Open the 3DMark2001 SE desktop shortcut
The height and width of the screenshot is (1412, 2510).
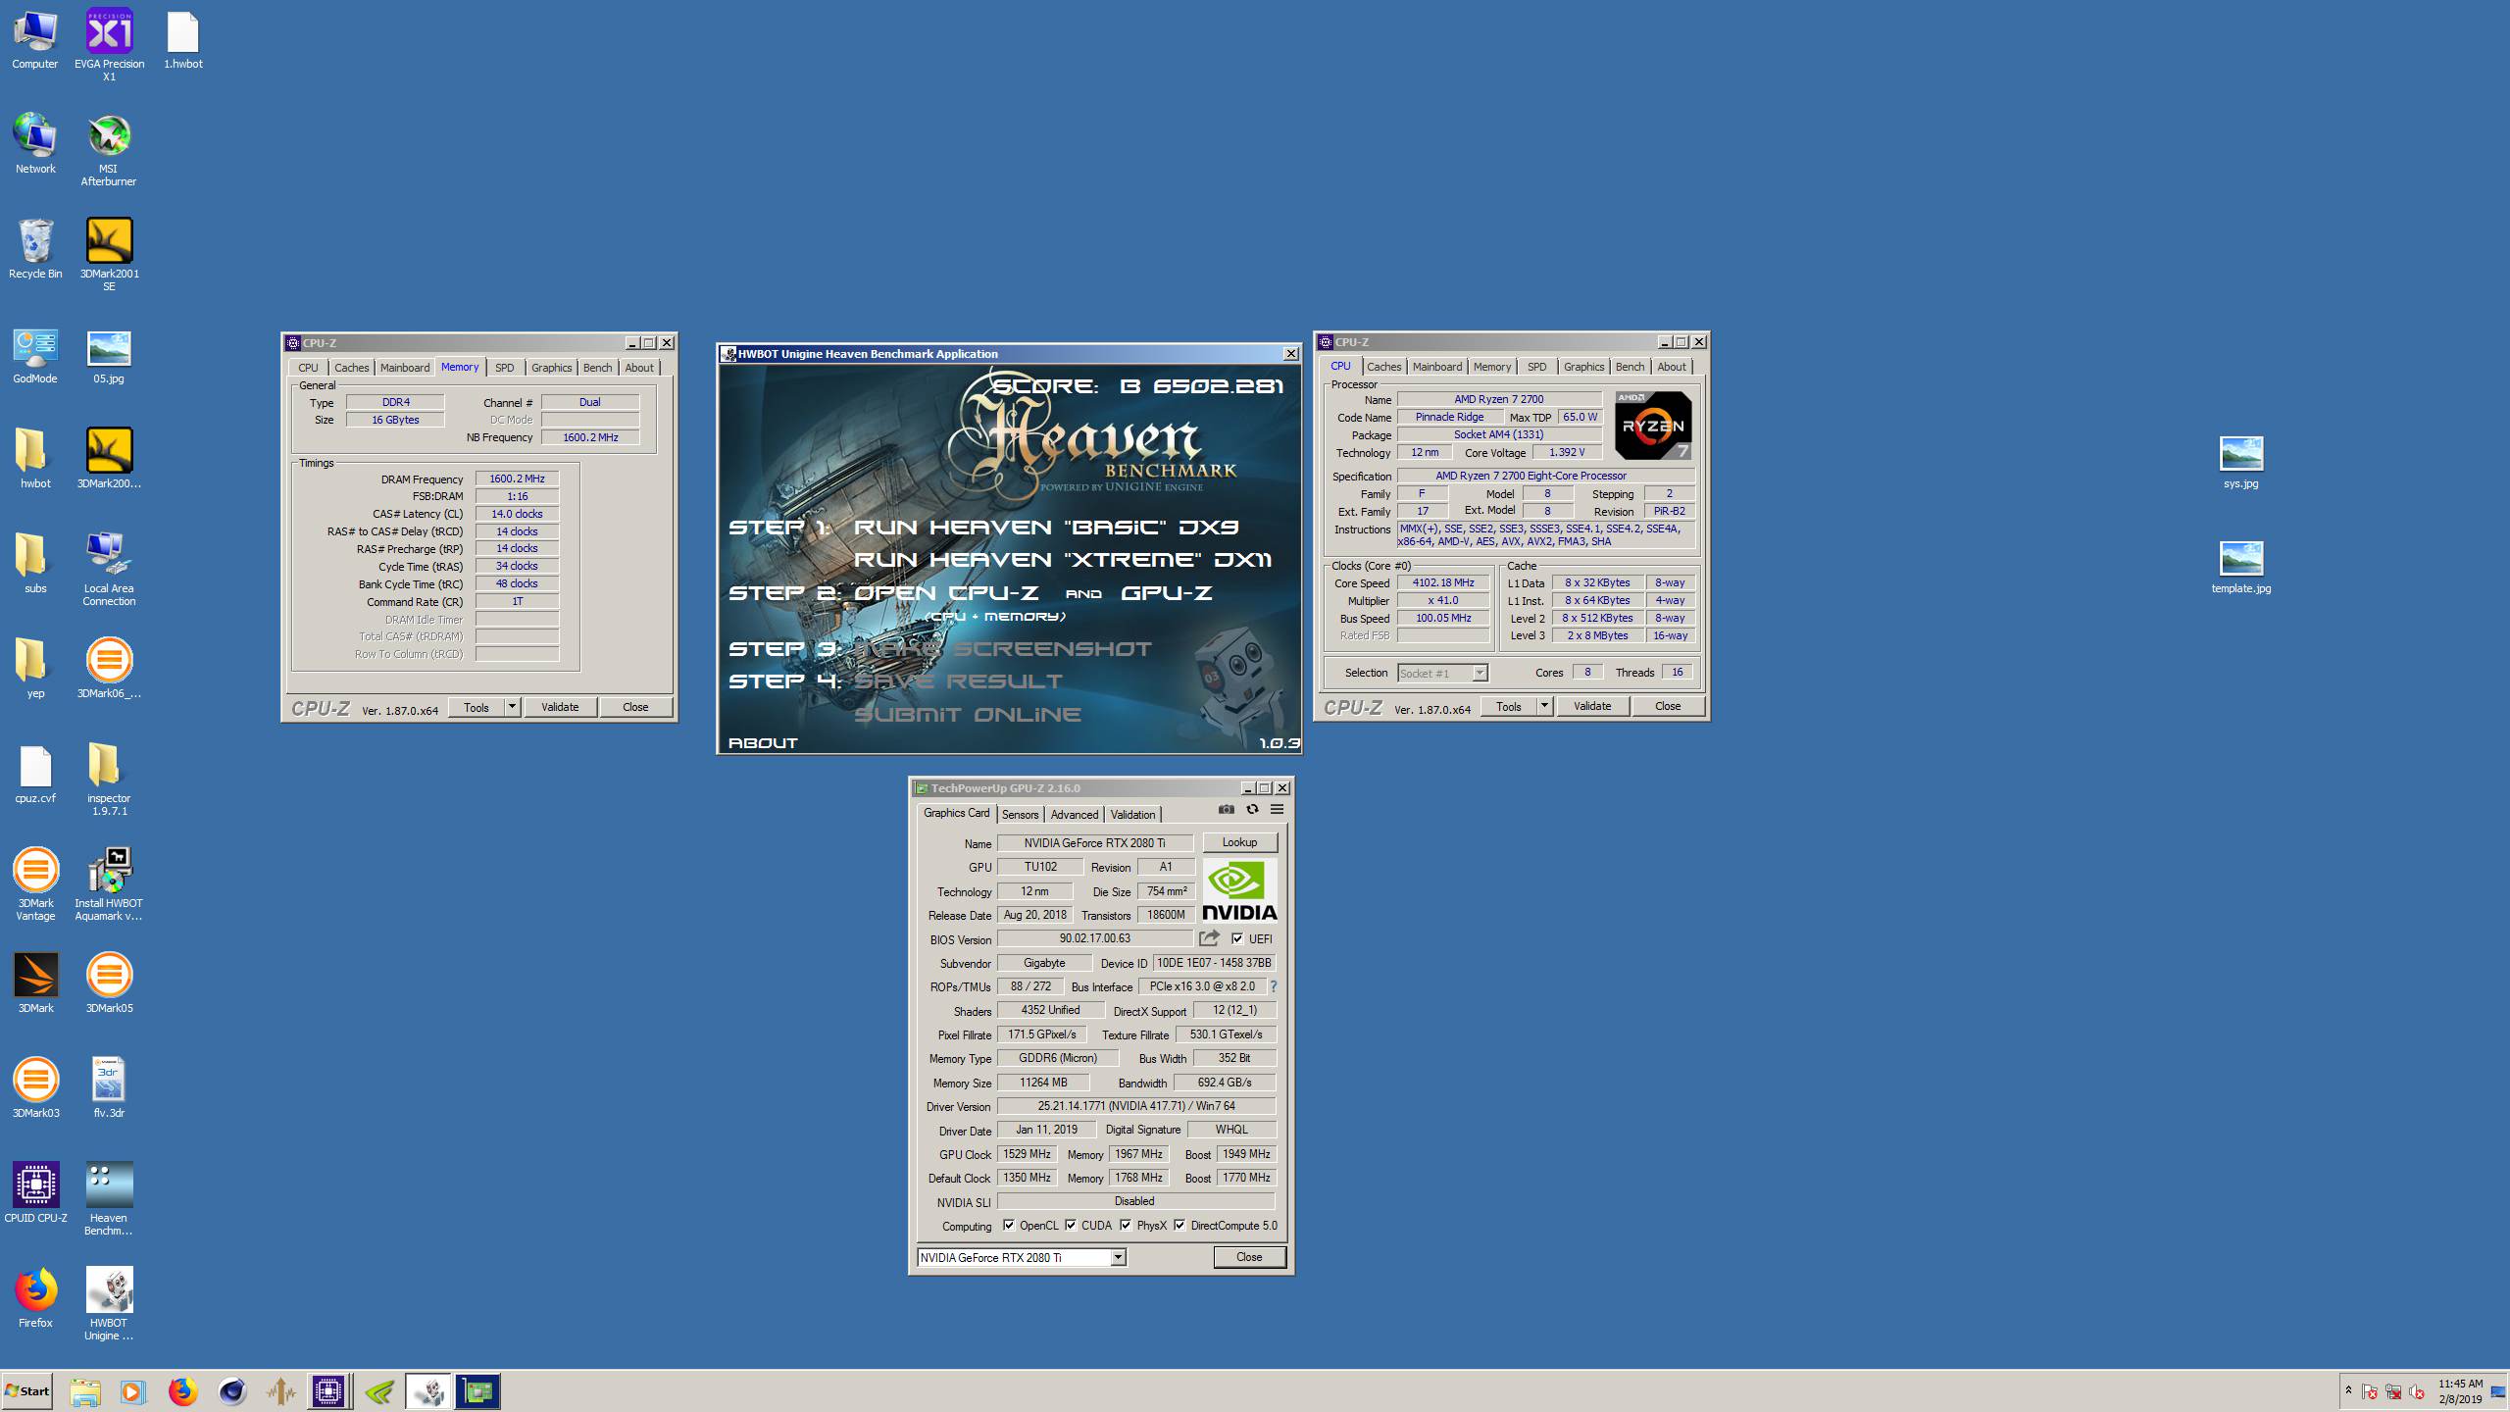pyautogui.click(x=109, y=254)
